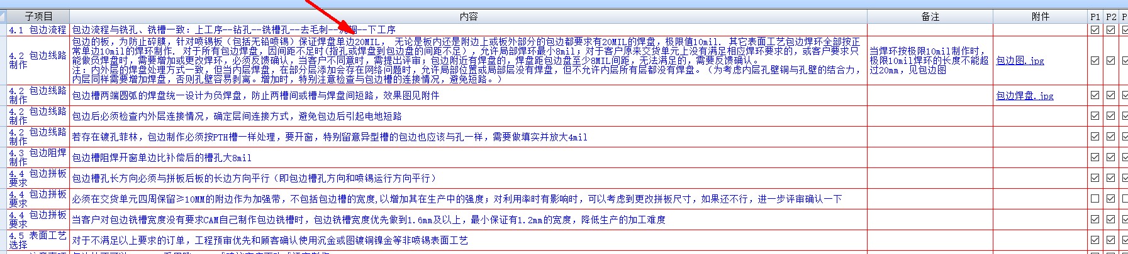Select content cell 包边槽两端圆弧的焊盘统一设计为负焊盘
Screen dimensions: 1128x254
[x=468, y=95]
